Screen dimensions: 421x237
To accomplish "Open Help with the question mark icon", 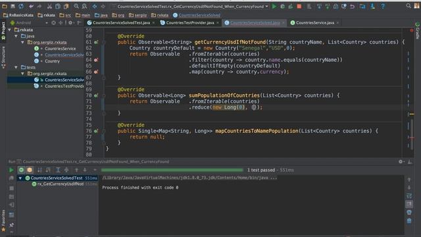I will [x=383, y=6].
